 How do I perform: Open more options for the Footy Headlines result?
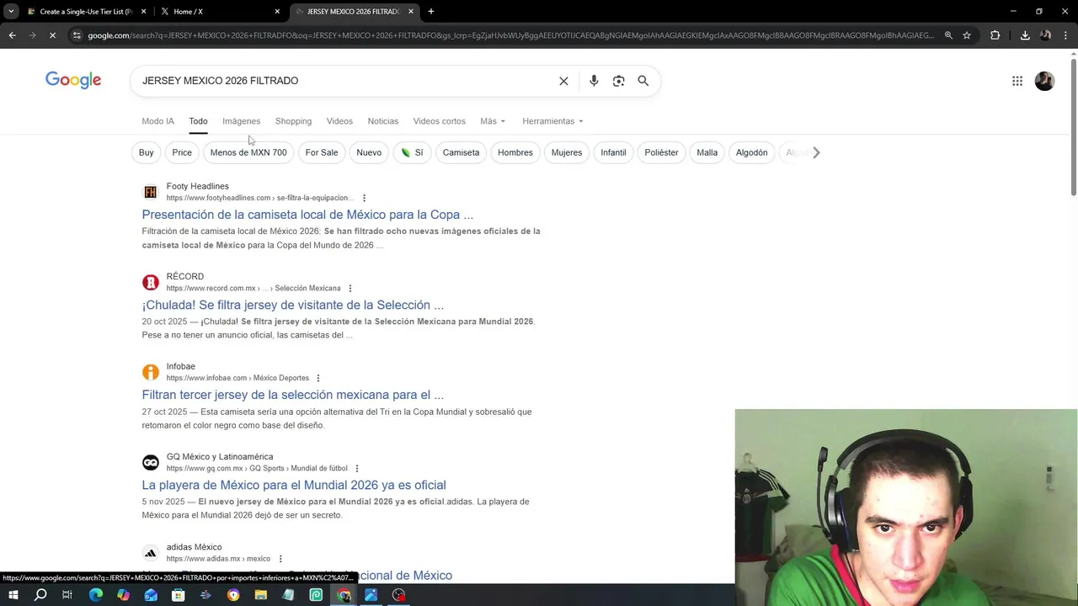click(364, 198)
